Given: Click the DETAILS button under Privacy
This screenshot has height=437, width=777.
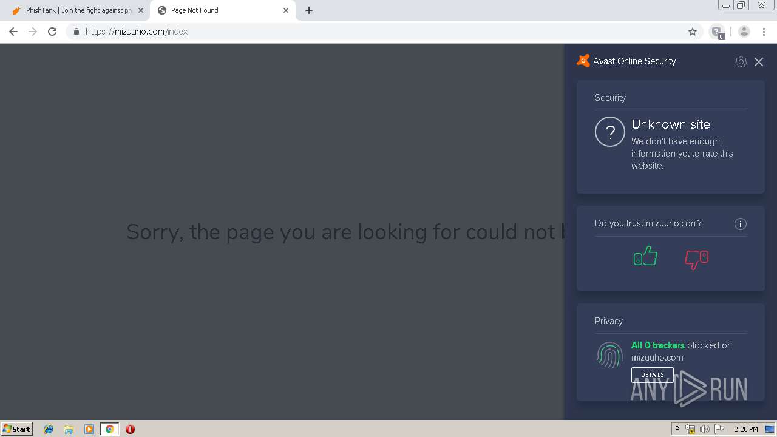Looking at the screenshot, I should pyautogui.click(x=653, y=374).
